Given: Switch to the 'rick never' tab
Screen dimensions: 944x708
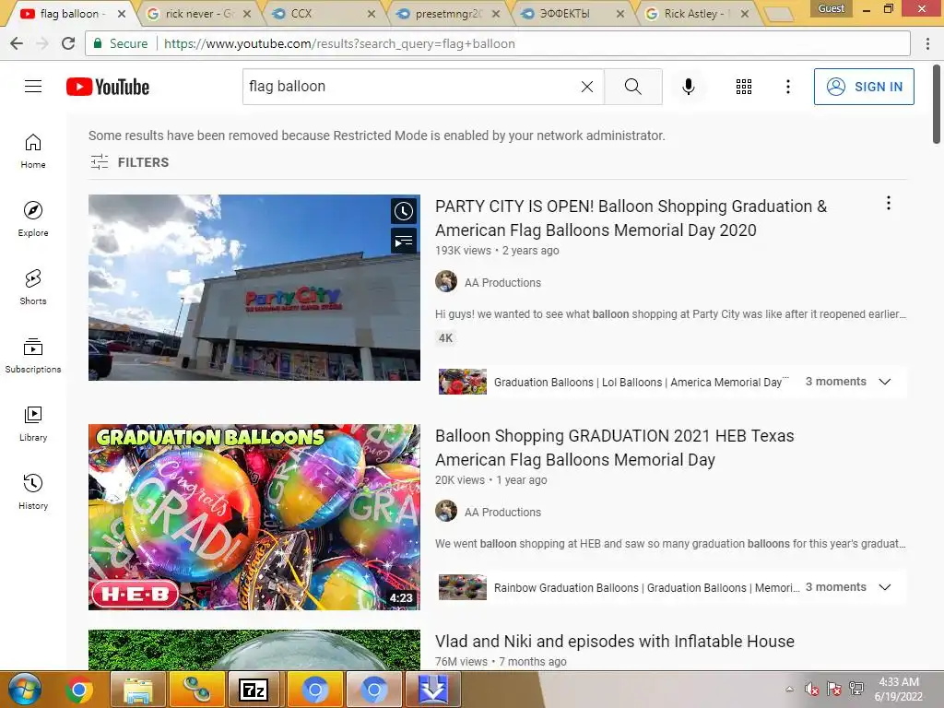Looking at the screenshot, I should tap(197, 13).
